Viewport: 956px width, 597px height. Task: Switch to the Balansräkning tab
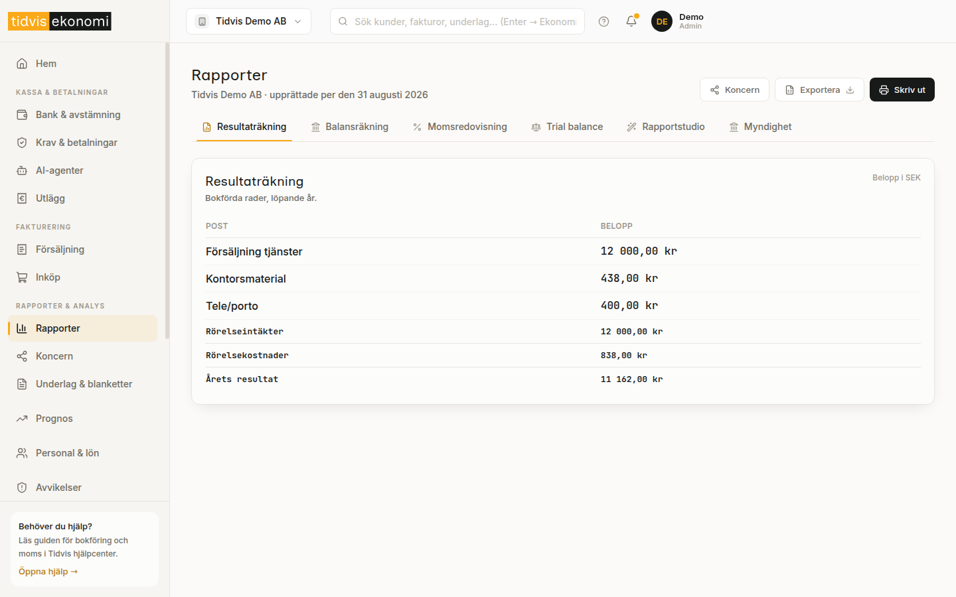coord(350,127)
